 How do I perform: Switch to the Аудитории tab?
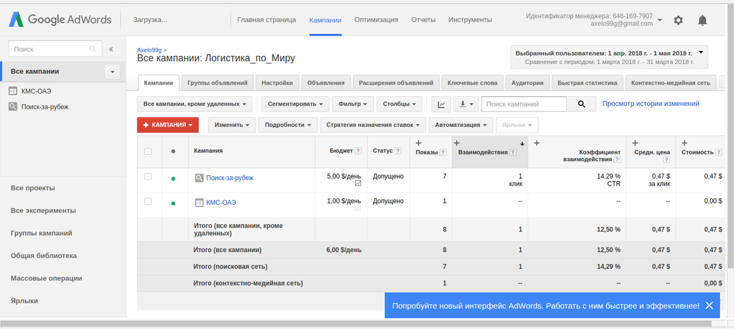[528, 83]
